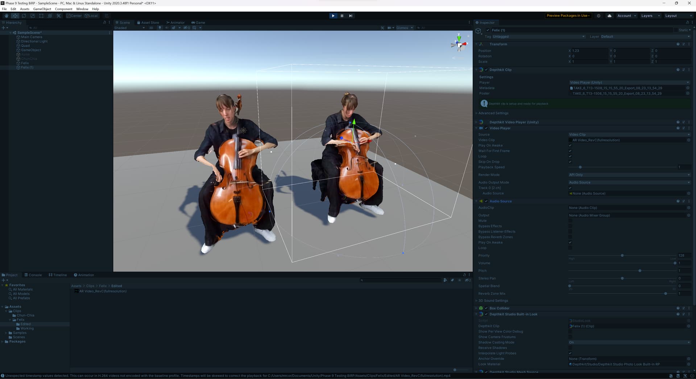
Task: Open the GameObject menu
Action: (42, 9)
